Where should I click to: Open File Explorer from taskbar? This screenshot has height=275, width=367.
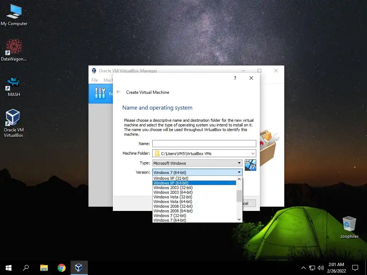coord(44,268)
